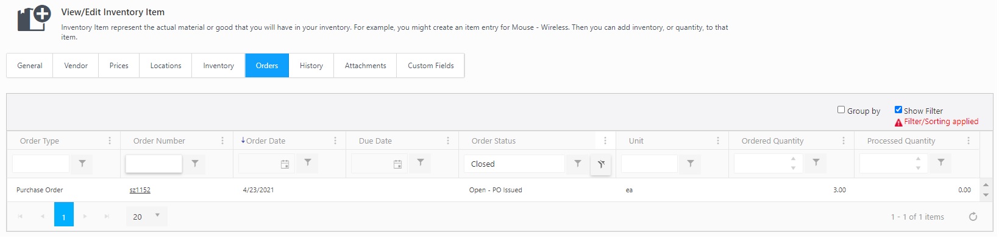
Task: Open the filter menu for Order Number
Action: [195, 163]
